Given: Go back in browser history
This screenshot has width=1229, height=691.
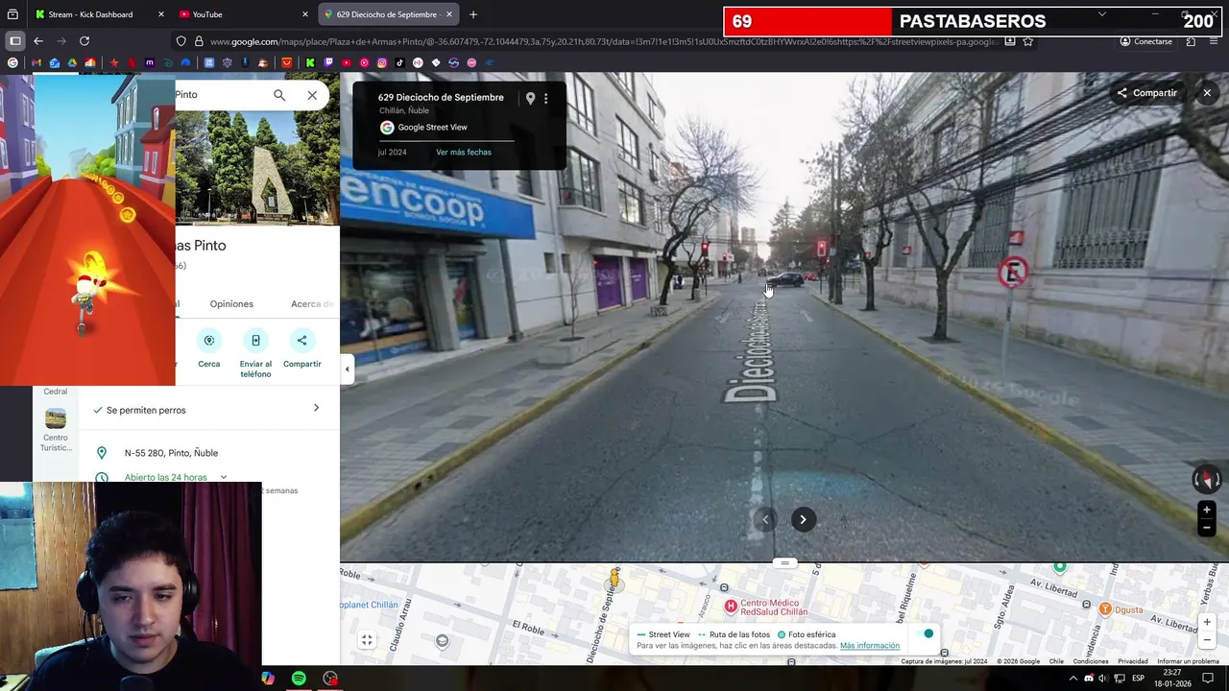Looking at the screenshot, I should 38,41.
